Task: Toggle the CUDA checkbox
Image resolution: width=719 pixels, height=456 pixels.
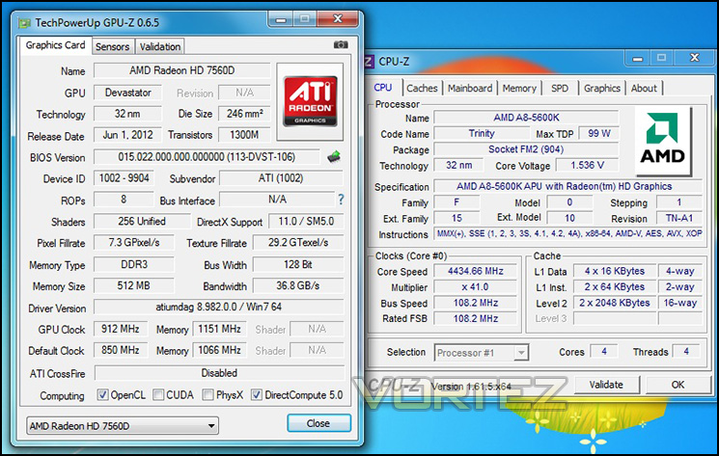Action: click(158, 394)
